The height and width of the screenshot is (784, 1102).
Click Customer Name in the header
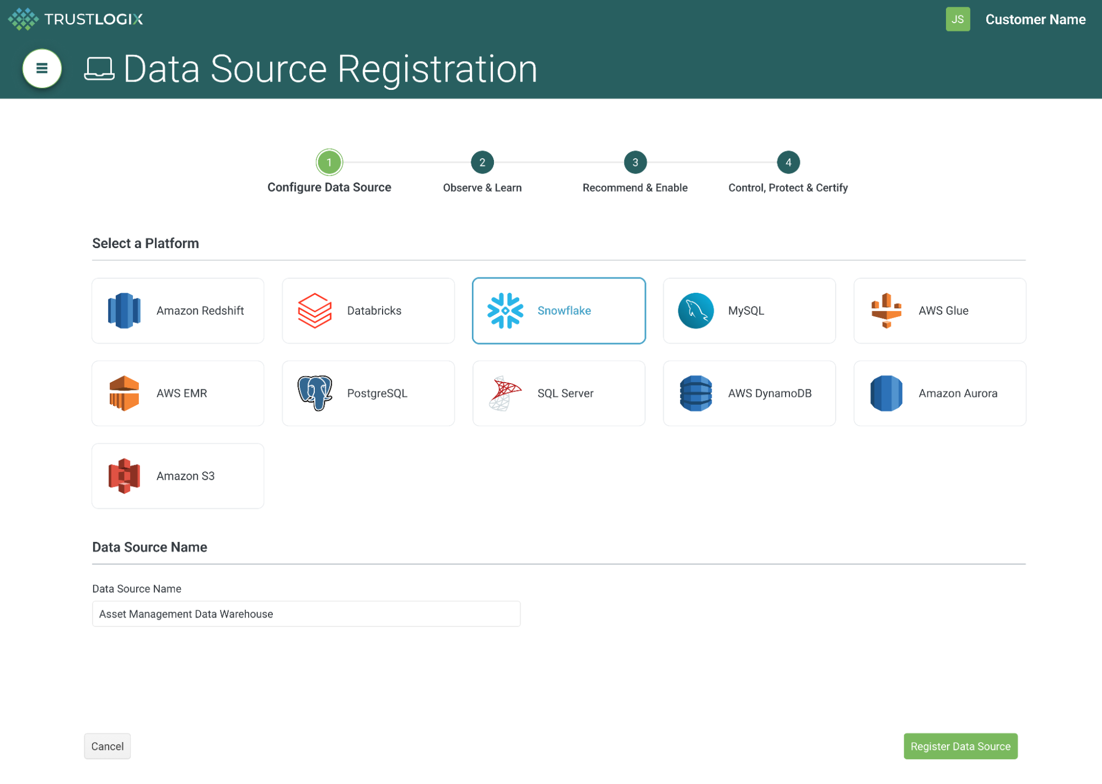pyautogui.click(x=1035, y=19)
